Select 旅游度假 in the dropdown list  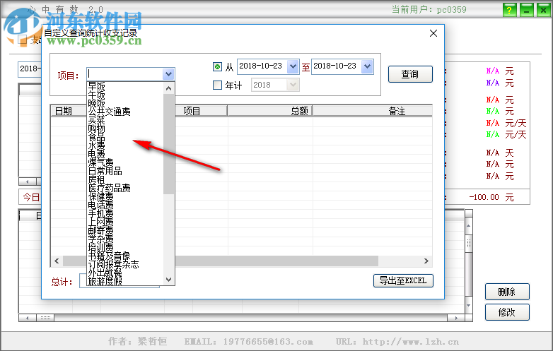coord(105,281)
